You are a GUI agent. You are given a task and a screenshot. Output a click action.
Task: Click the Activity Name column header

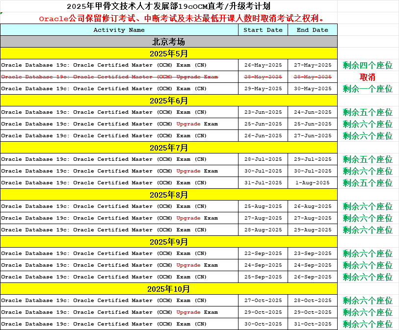119,30
